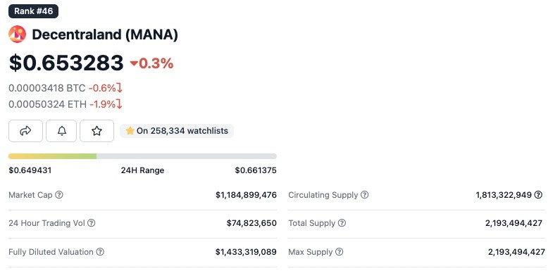Open Fully Diluted Valuation info icon
The image size is (560, 278).
click(x=100, y=252)
